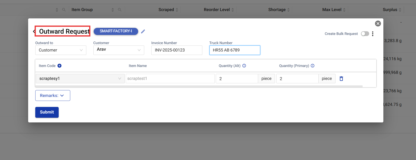Expand the Remarks section
The width and height of the screenshot is (416, 160).
[x=53, y=96]
